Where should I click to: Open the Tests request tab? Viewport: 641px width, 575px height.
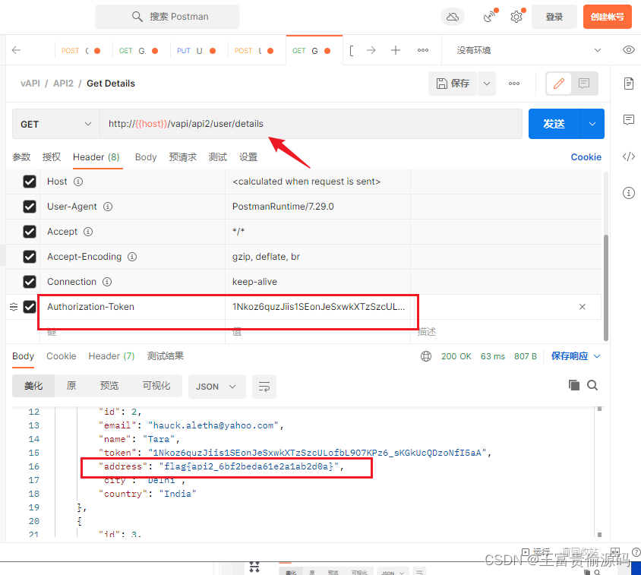pyautogui.click(x=217, y=157)
